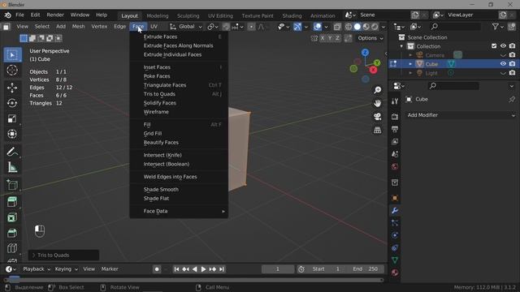Open the Add Modifier dropdown
The width and height of the screenshot is (520, 292).
pyautogui.click(x=461, y=115)
